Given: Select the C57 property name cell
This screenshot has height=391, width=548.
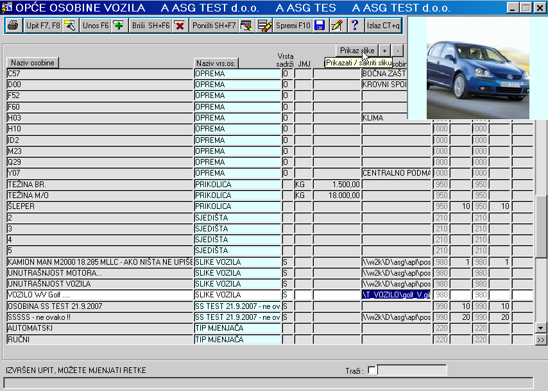Looking at the screenshot, I should 100,74.
